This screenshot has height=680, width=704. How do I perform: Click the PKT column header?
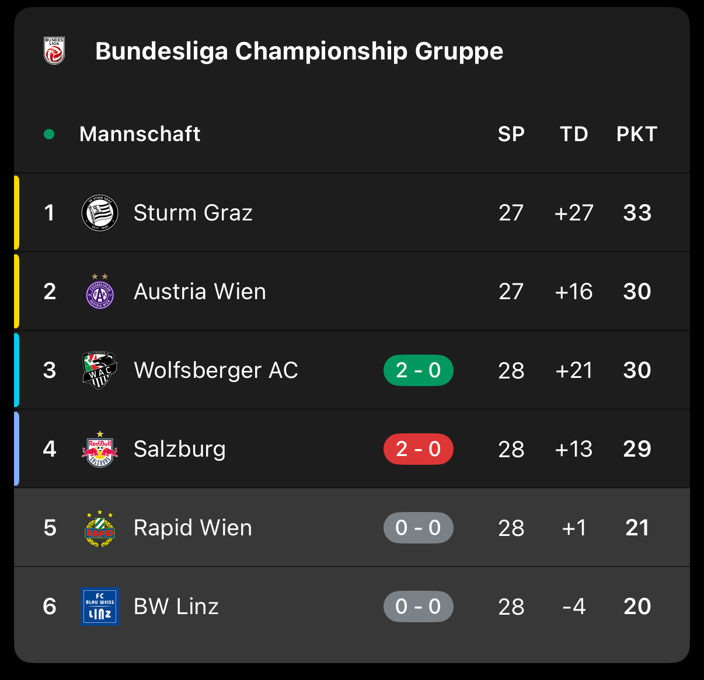tap(637, 134)
